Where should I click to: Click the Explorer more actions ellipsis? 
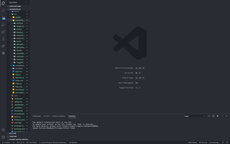coord(26,2)
